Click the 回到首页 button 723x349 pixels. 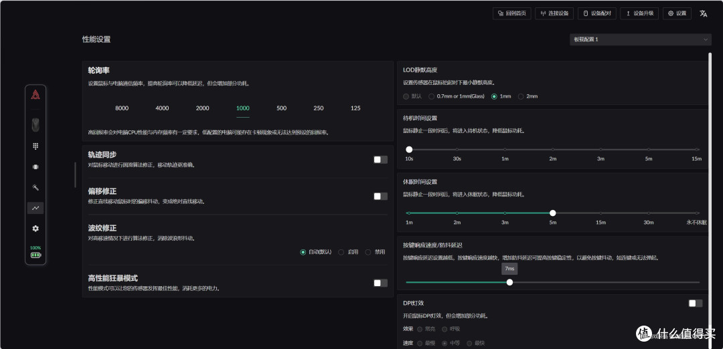(512, 13)
